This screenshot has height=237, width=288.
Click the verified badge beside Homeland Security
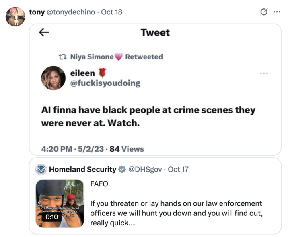122,170
